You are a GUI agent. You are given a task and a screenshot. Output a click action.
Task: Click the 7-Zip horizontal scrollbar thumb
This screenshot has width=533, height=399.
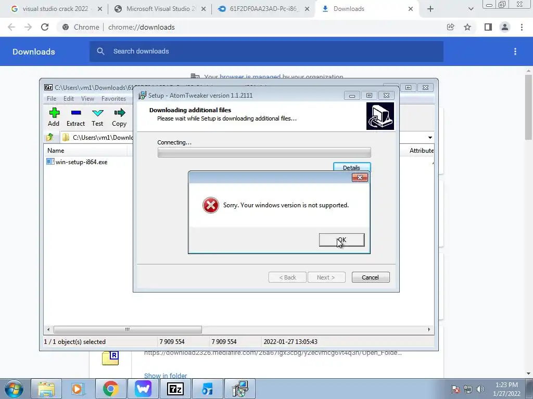click(128, 329)
